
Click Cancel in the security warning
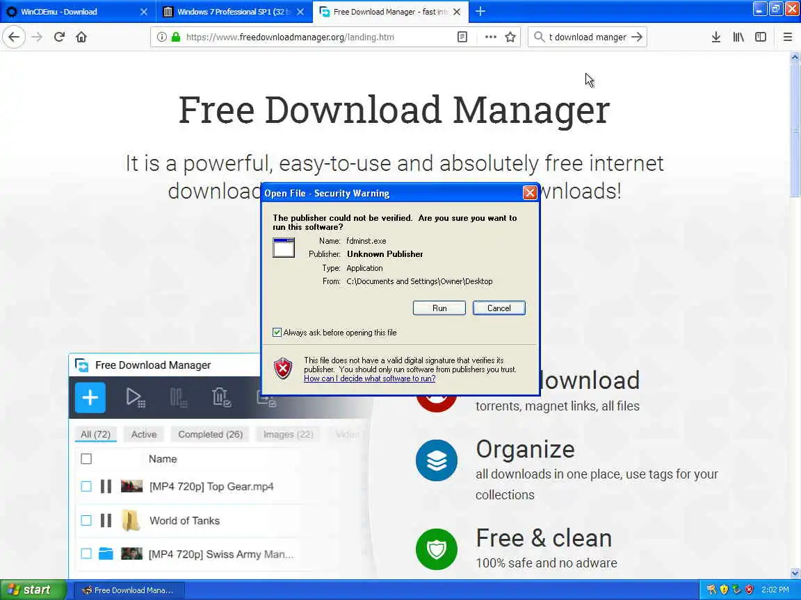[x=499, y=308]
